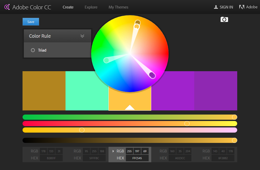260x170 pixels.
Task: Open the camera create-from-image icon
Action: pos(224,20)
